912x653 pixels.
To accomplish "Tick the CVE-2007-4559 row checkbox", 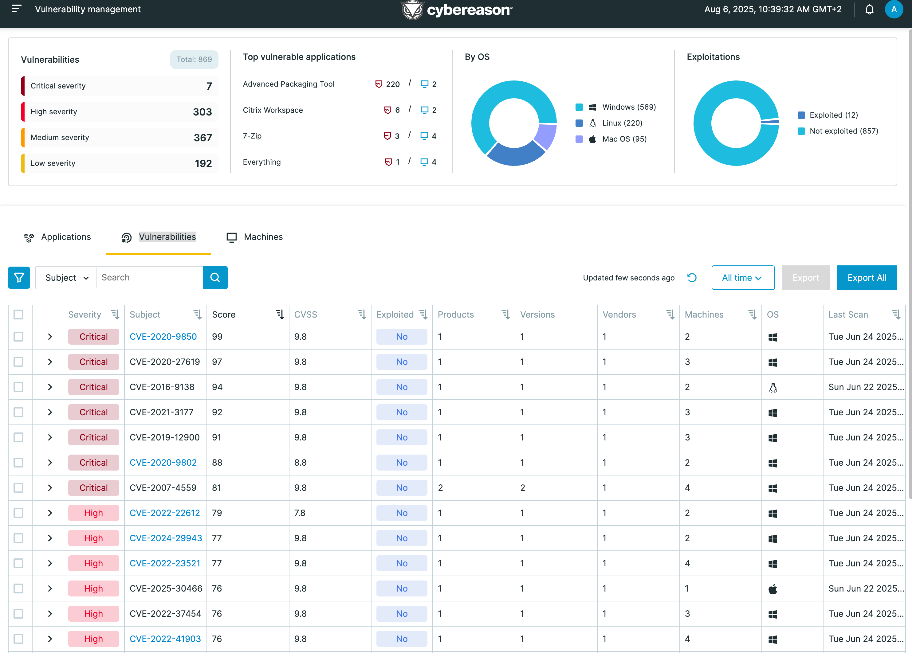I will point(18,488).
